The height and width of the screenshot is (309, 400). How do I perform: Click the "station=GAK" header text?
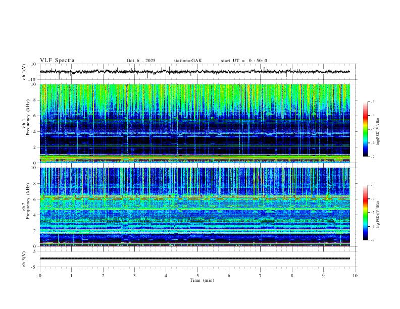187,61
